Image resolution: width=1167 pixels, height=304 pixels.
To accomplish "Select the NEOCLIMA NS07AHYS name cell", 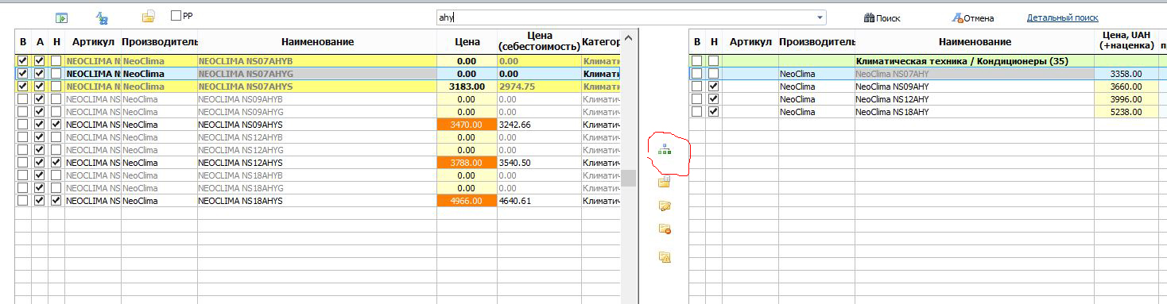I will tap(316, 86).
